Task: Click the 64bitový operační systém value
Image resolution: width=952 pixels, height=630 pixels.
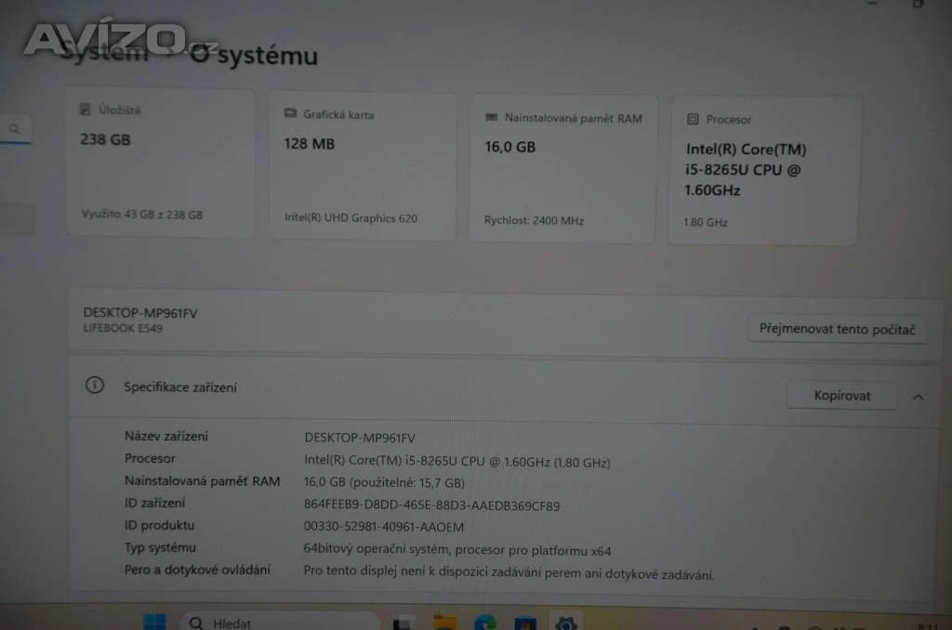Action: [457, 550]
